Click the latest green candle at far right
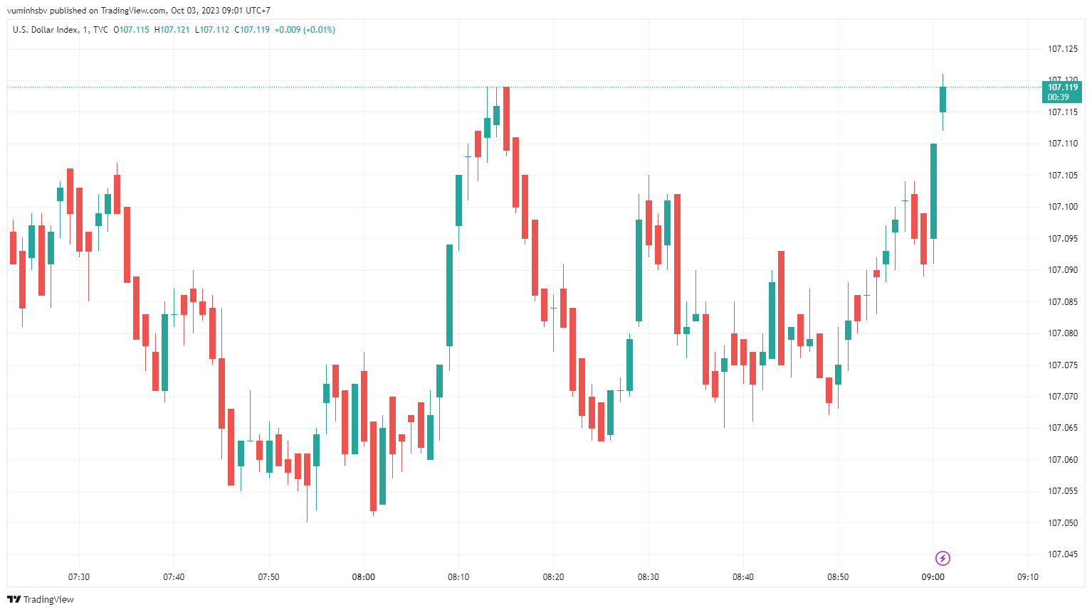Screen dimensions: 1092x612 (x=943, y=100)
